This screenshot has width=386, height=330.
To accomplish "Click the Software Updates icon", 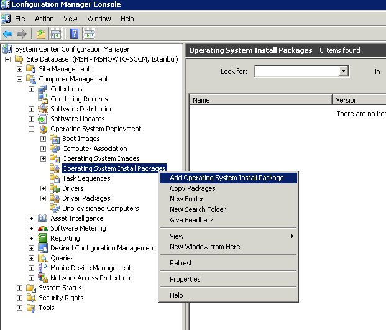I will pos(43,119).
